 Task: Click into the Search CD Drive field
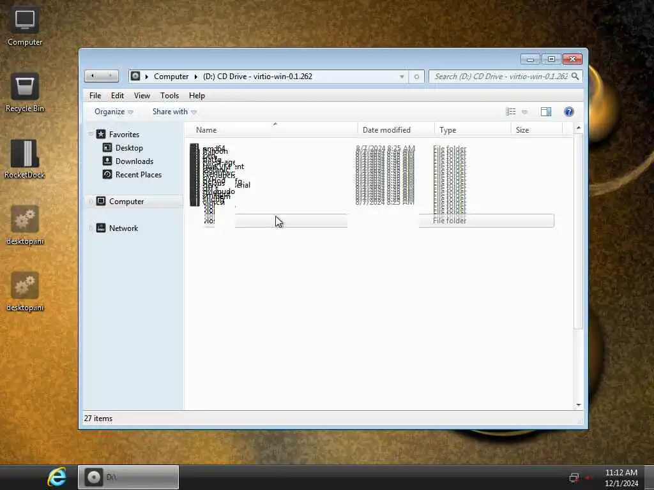point(501,77)
